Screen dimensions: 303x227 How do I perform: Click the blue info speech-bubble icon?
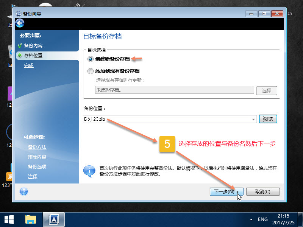89,171
